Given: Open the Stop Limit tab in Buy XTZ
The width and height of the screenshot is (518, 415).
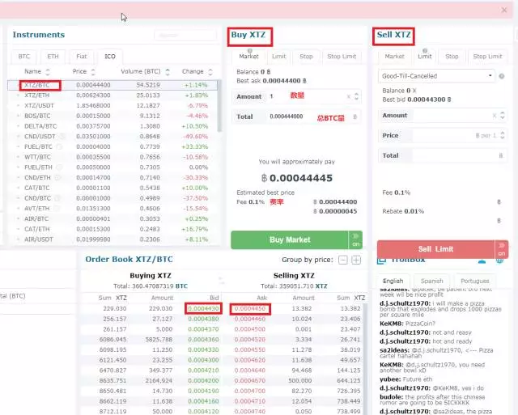Looking at the screenshot, I should 342,57.
